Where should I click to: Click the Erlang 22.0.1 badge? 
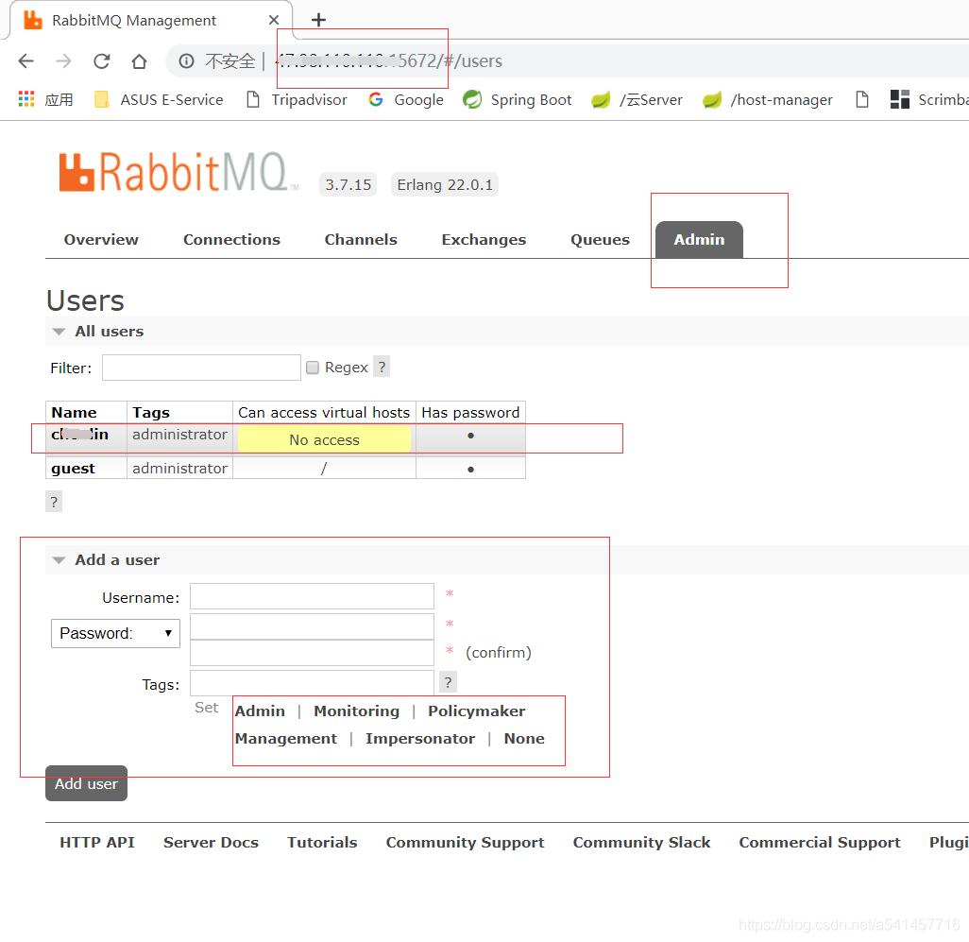(x=445, y=185)
